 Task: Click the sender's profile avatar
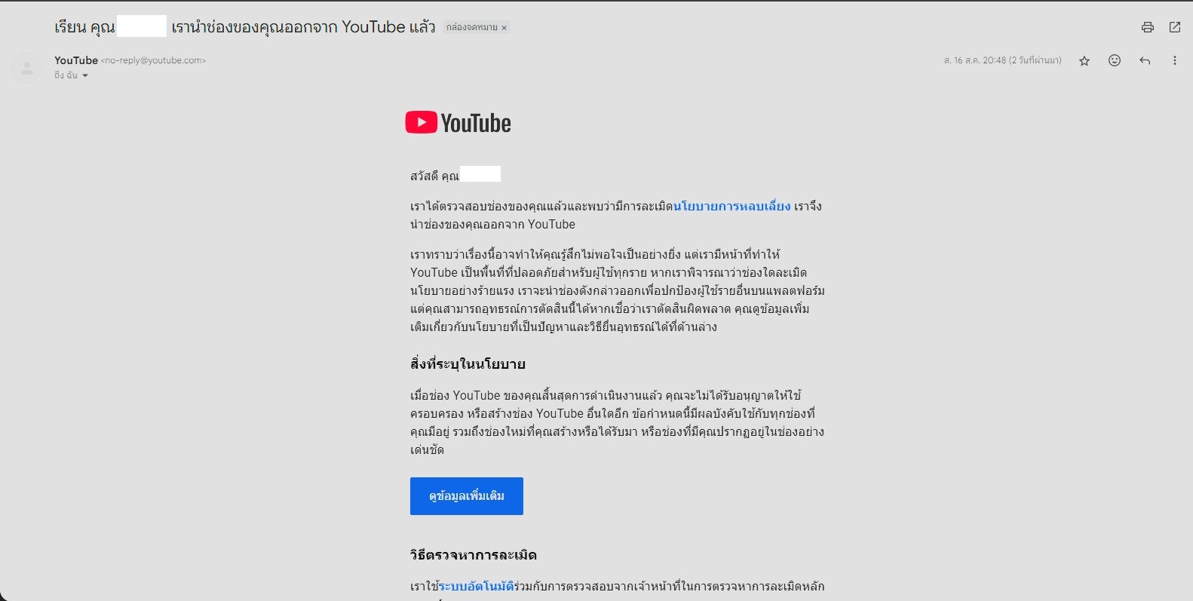(x=27, y=68)
